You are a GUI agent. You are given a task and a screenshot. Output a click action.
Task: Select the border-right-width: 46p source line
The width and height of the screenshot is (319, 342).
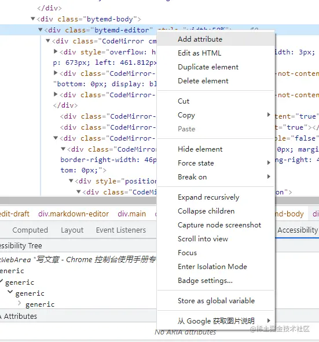108,160
